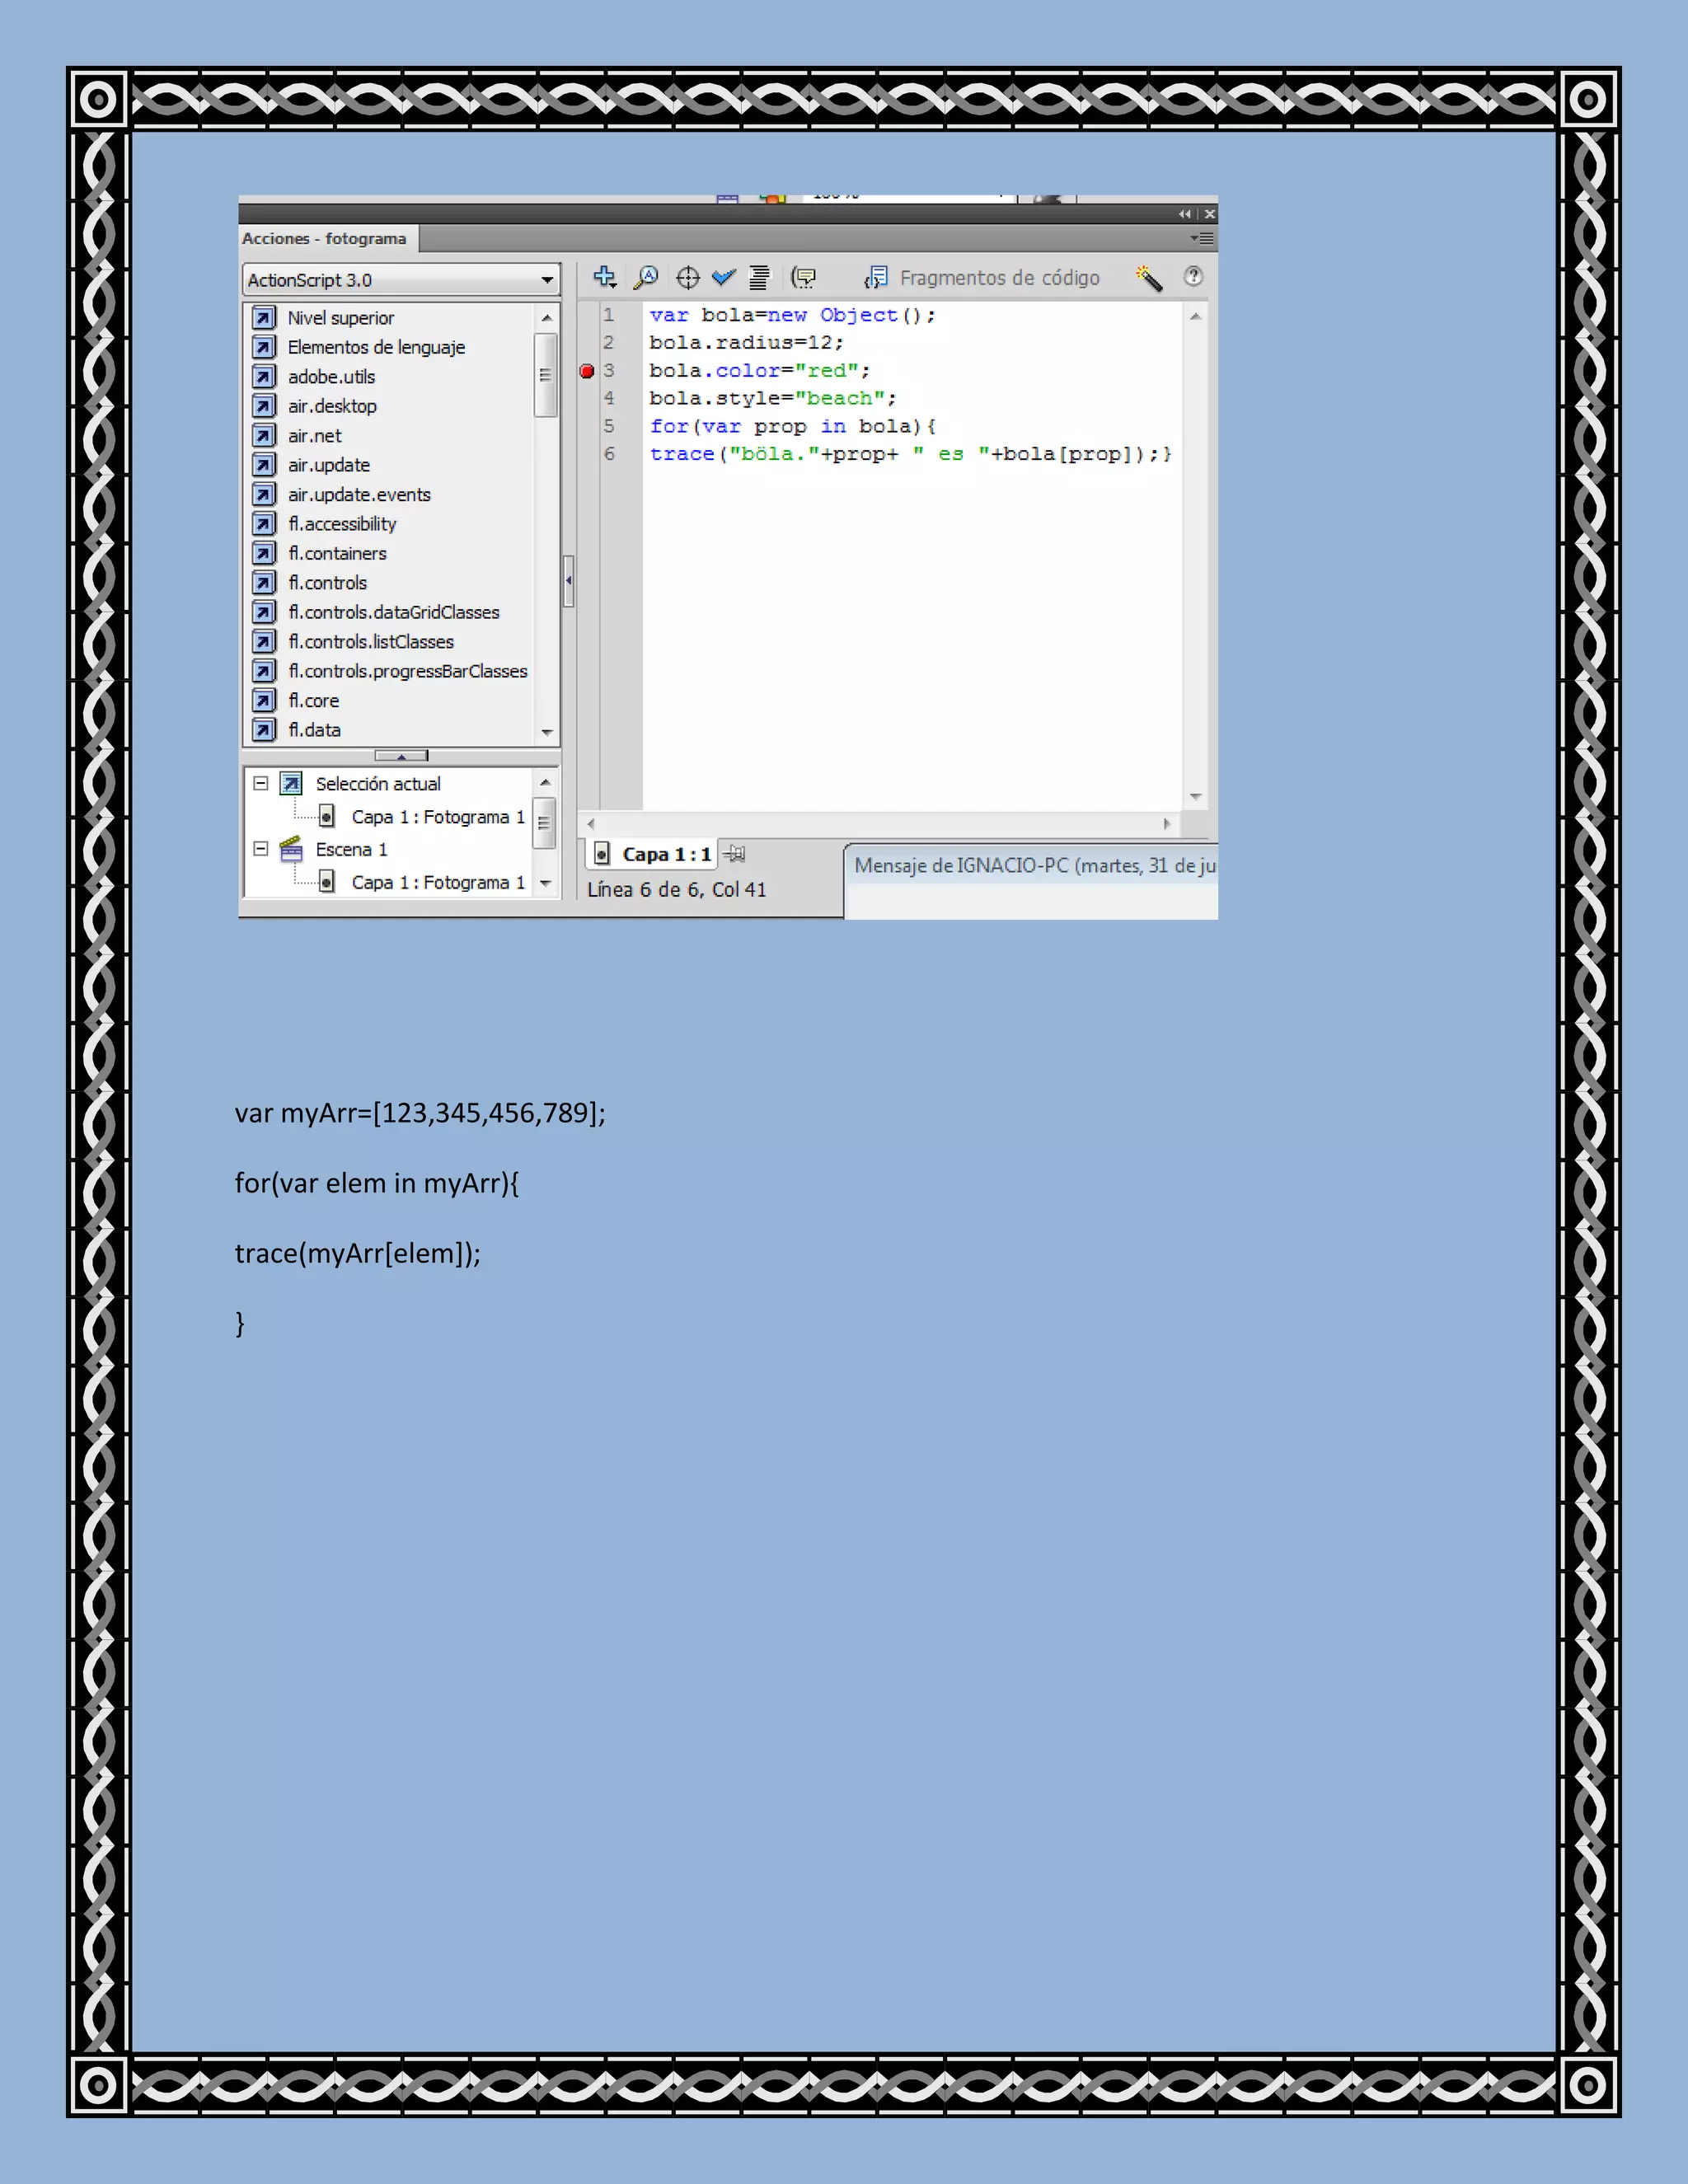Click script tree scroll-down arrow
This screenshot has height=2184, width=1688.
(x=545, y=883)
